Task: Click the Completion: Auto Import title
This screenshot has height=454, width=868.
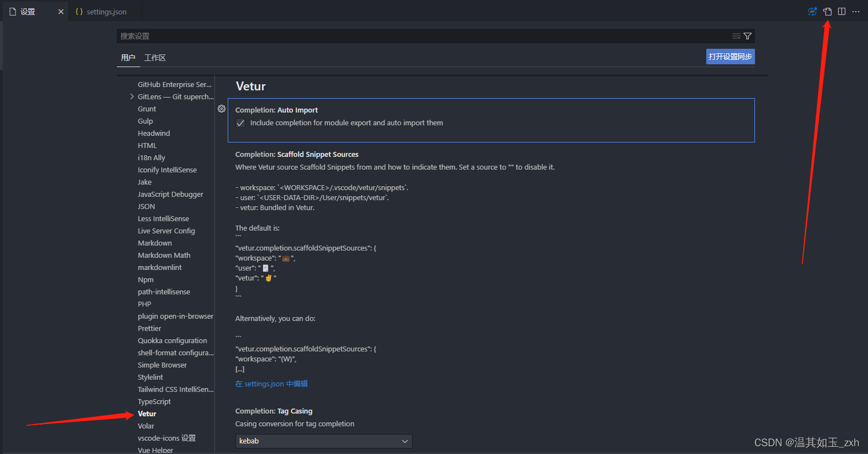Action: point(276,110)
